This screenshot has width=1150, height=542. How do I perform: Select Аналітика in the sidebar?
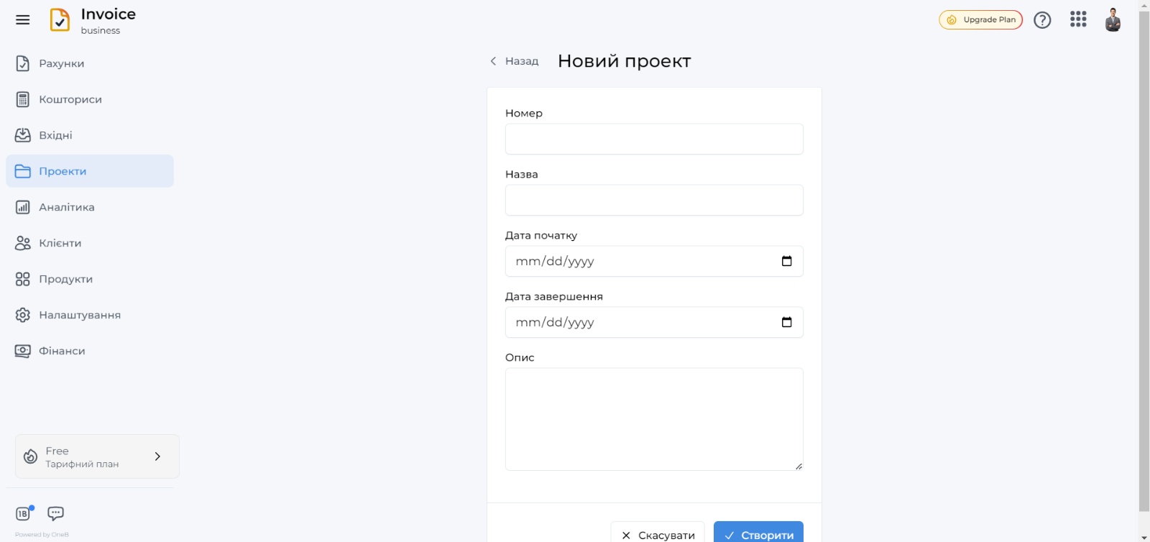tap(66, 207)
